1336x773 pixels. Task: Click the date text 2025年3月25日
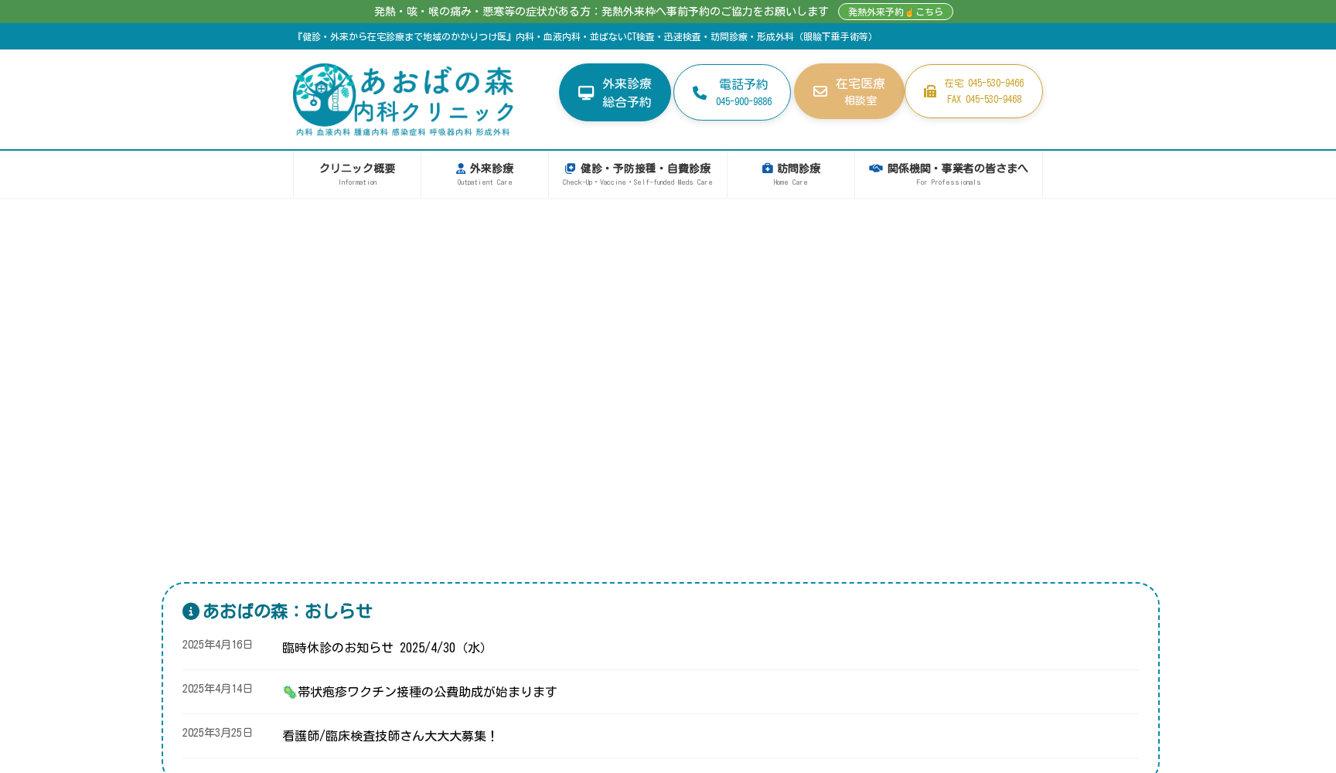[x=217, y=733]
